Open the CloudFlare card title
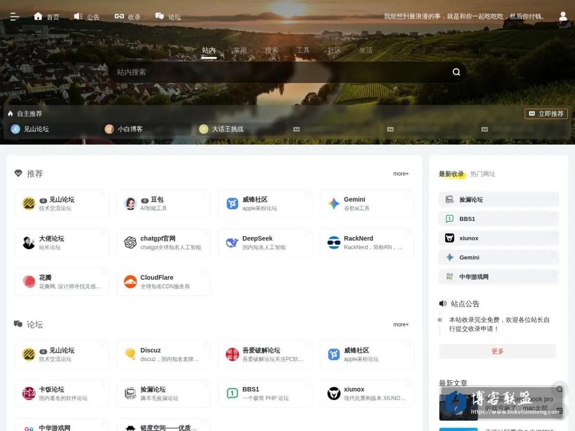 pyautogui.click(x=157, y=277)
